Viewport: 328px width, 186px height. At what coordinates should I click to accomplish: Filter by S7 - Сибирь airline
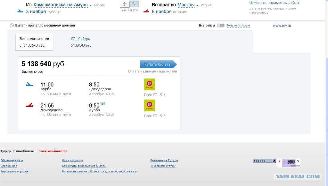[x=80, y=39]
